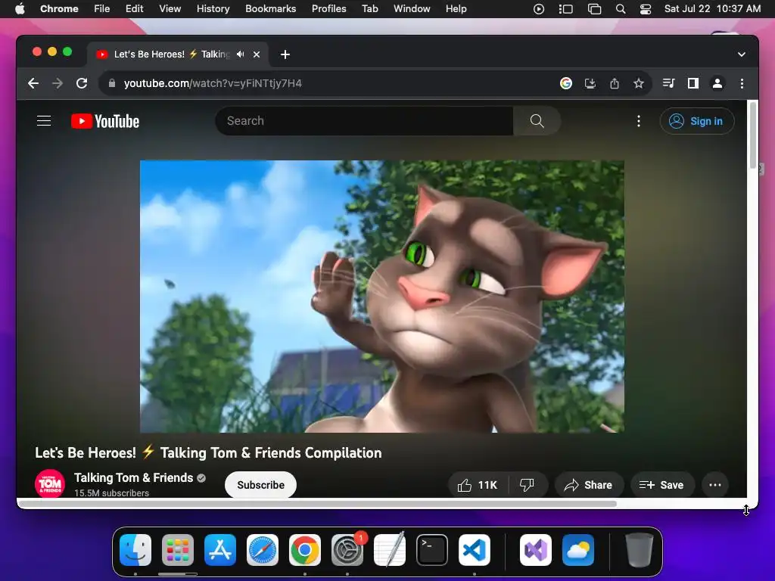The height and width of the screenshot is (581, 775).
Task: Open Spotlight search in menu bar
Action: [x=621, y=9]
